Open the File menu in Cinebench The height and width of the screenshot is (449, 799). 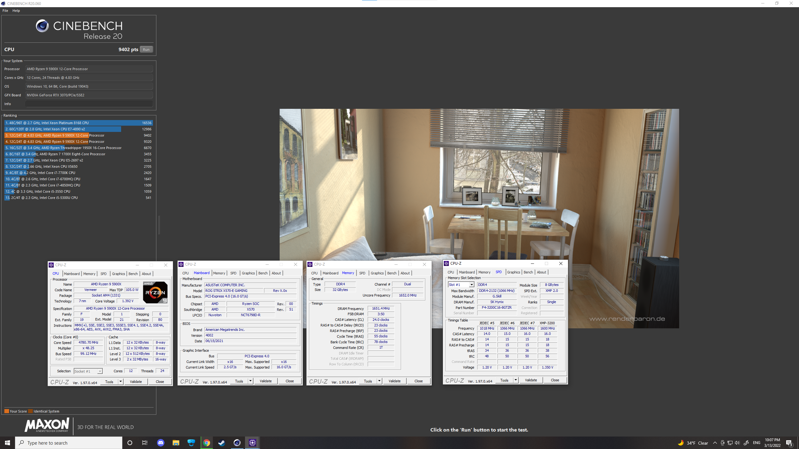(5, 11)
